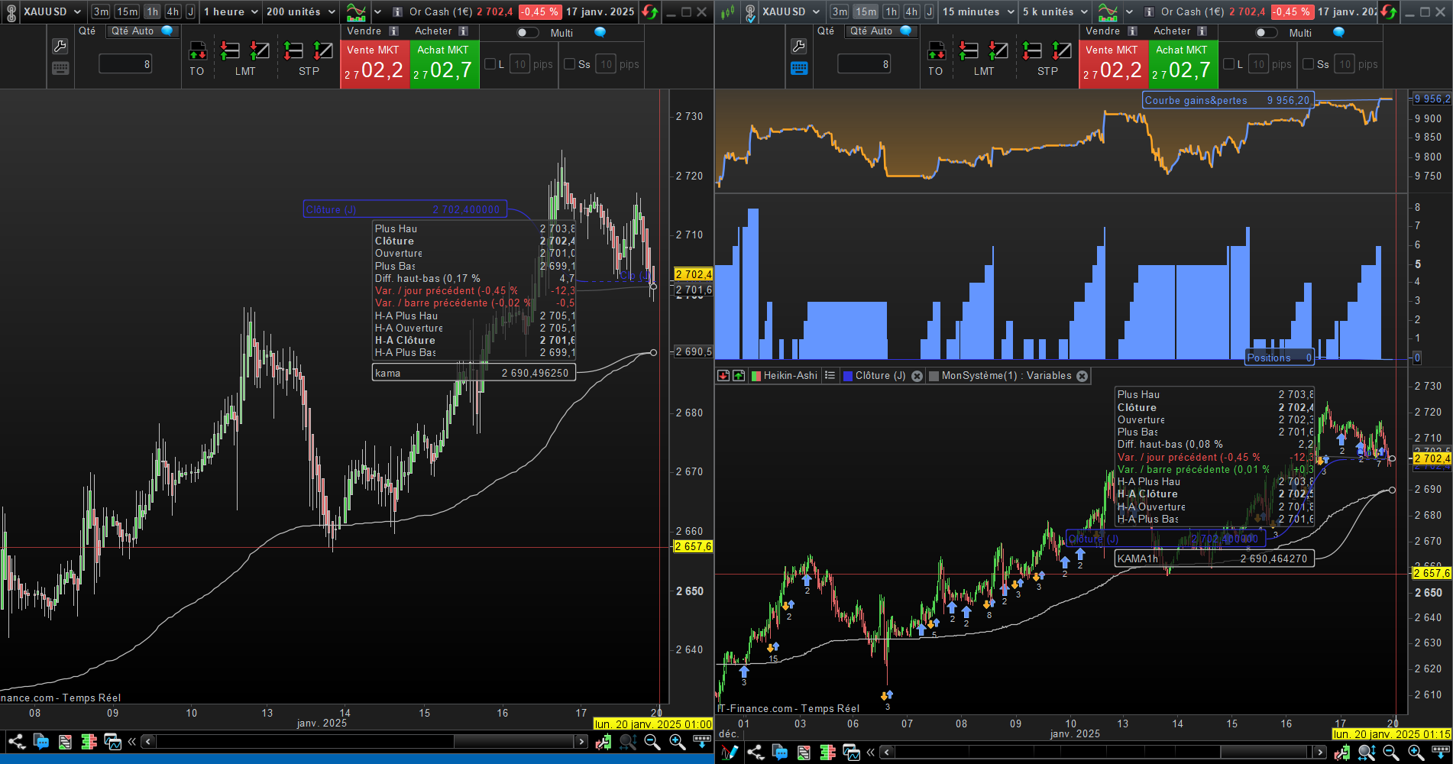The image size is (1453, 764).
Task: Open indicator list icon next to Heikin-Ashi
Action: [x=830, y=375]
